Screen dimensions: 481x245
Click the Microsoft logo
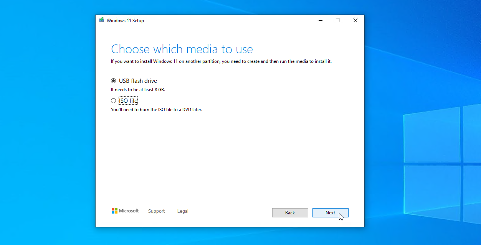125,211
